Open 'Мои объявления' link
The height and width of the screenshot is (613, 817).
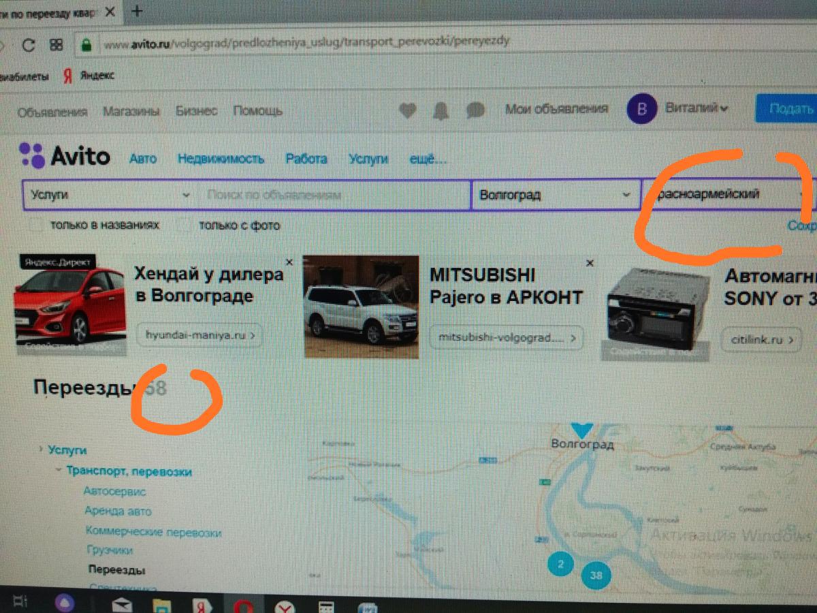point(556,108)
